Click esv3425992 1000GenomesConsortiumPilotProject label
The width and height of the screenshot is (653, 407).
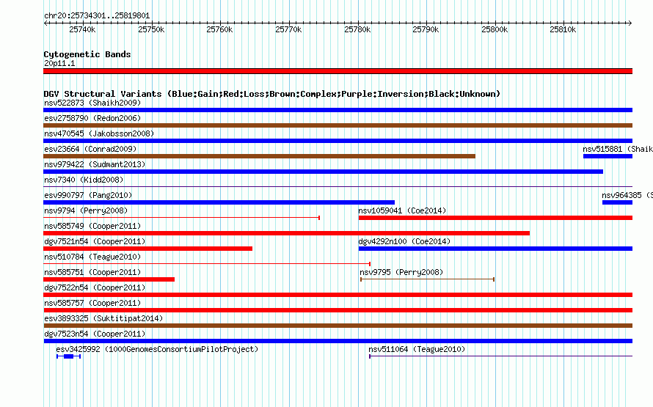[x=157, y=349]
